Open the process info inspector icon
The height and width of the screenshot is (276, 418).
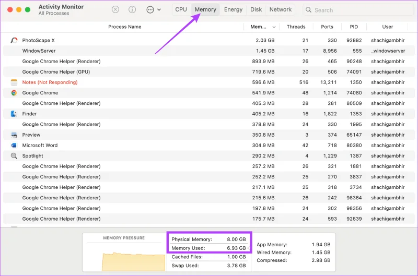click(132, 9)
